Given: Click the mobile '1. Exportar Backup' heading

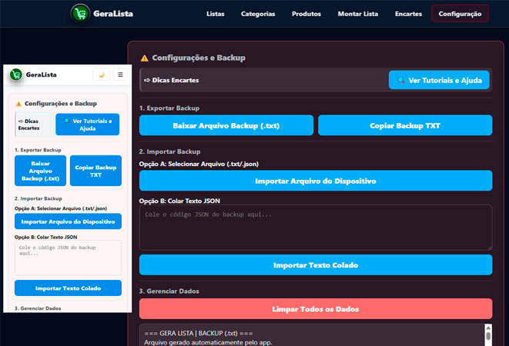Looking at the screenshot, I should [38, 150].
